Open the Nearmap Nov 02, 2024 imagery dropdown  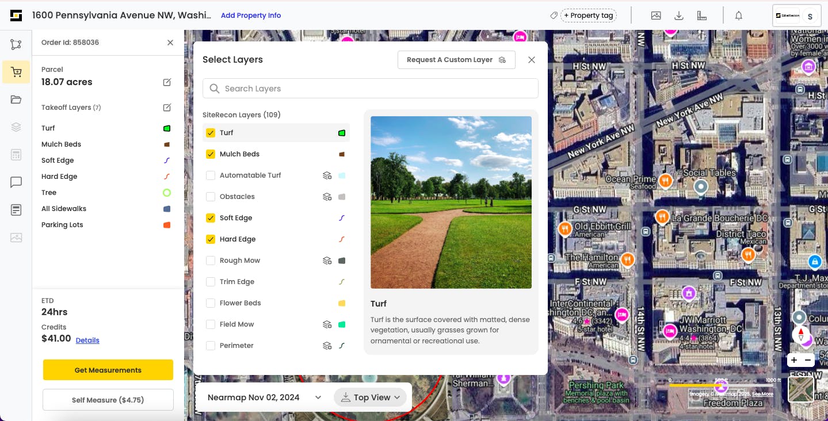point(264,397)
